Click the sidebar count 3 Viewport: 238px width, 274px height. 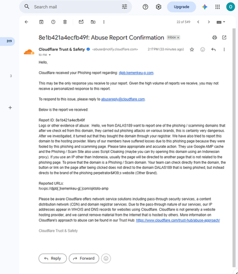[x=11, y=76]
